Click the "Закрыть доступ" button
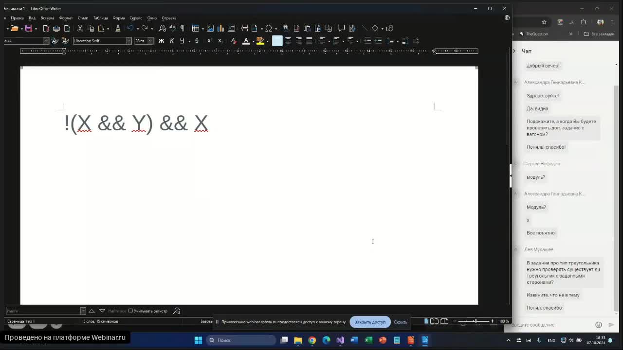Image resolution: width=623 pixels, height=350 pixels. tap(370, 322)
